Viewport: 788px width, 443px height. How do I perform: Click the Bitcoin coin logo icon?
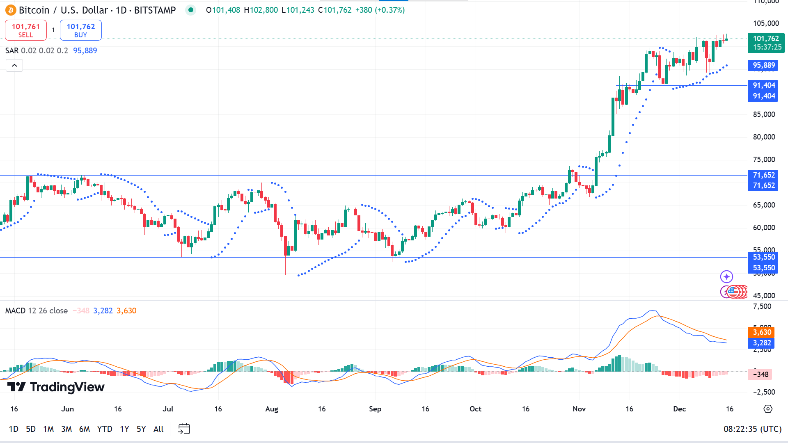pos(10,10)
